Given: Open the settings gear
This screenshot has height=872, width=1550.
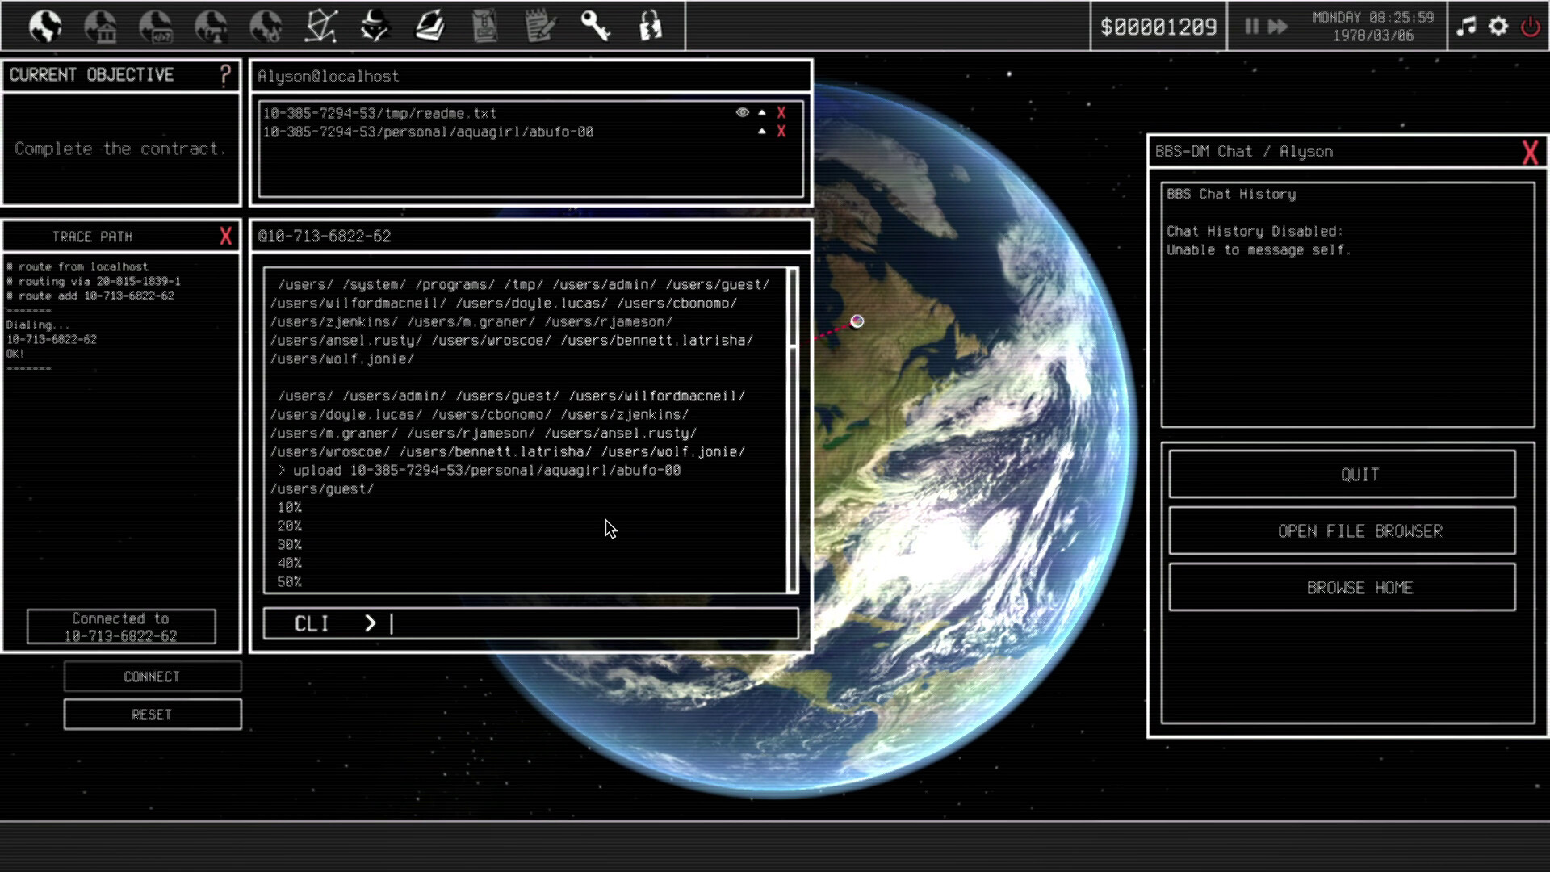Looking at the screenshot, I should click(x=1498, y=26).
